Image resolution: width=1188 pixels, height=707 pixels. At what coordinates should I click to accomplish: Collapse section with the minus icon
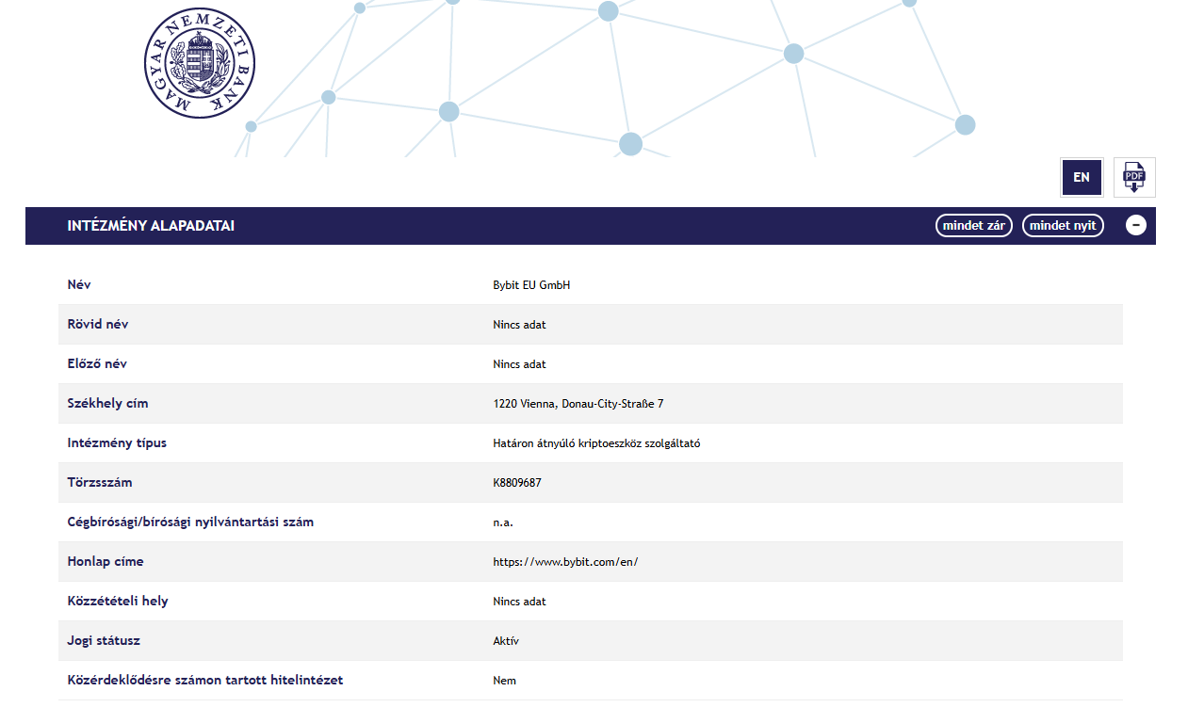click(x=1135, y=226)
